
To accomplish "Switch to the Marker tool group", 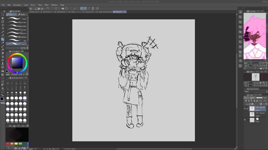I will click(x=22, y=15).
